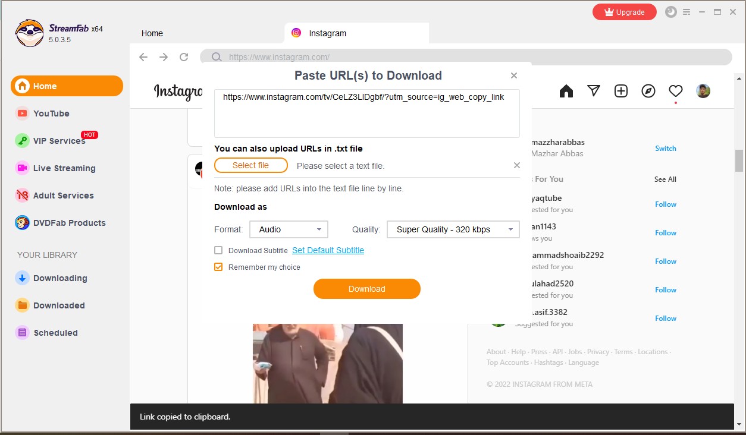Viewport: 746px width, 435px height.
Task: Show the Downloaded library folder
Action: (x=51, y=305)
